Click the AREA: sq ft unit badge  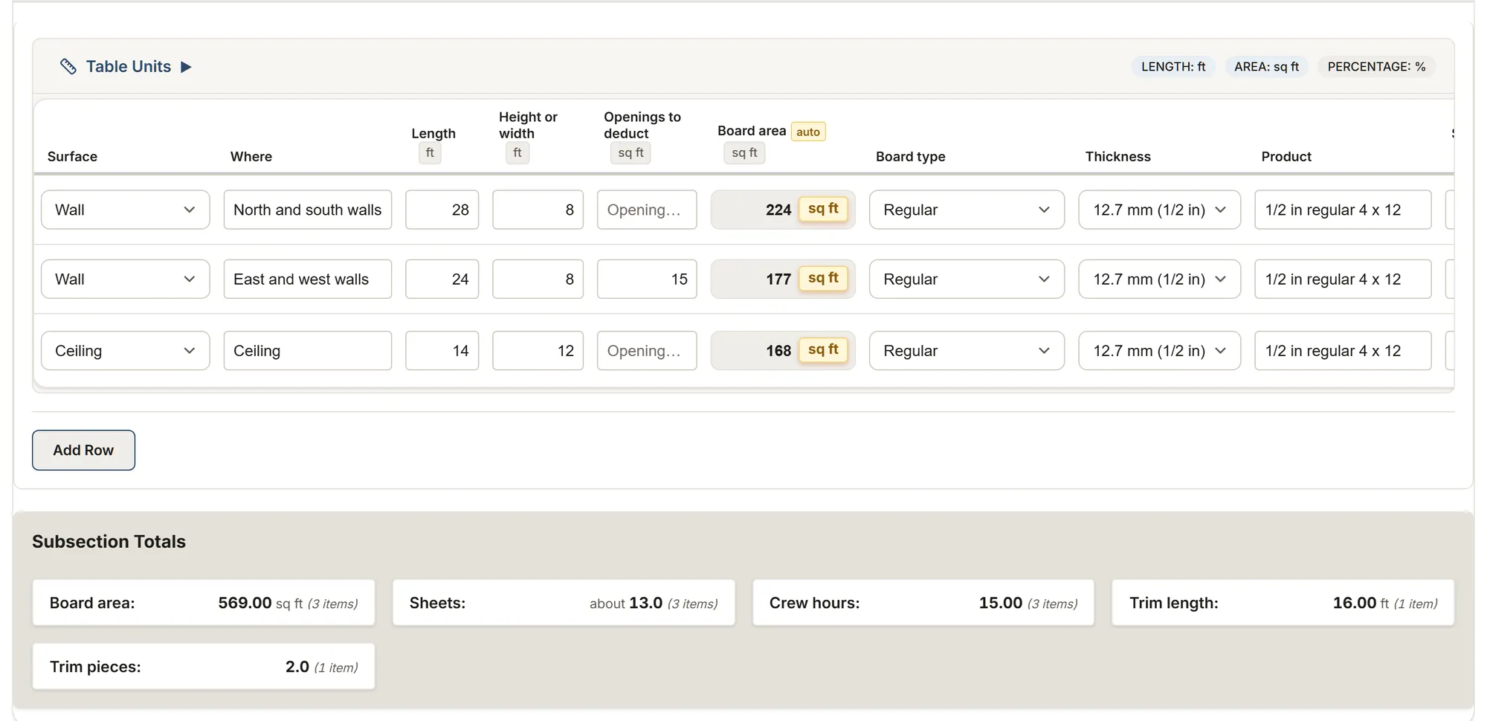click(1266, 67)
